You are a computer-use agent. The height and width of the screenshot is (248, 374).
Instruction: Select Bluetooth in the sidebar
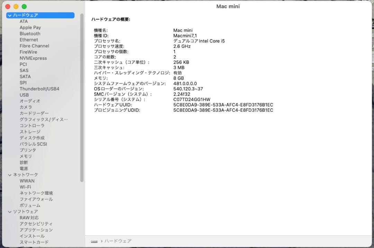pyautogui.click(x=30, y=34)
